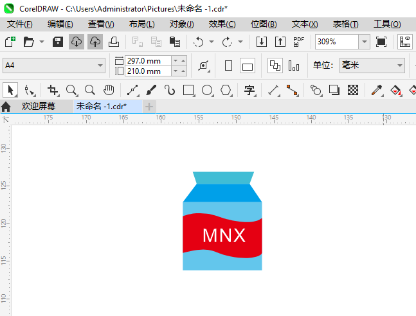Select the Dimension line tool

pos(273,91)
